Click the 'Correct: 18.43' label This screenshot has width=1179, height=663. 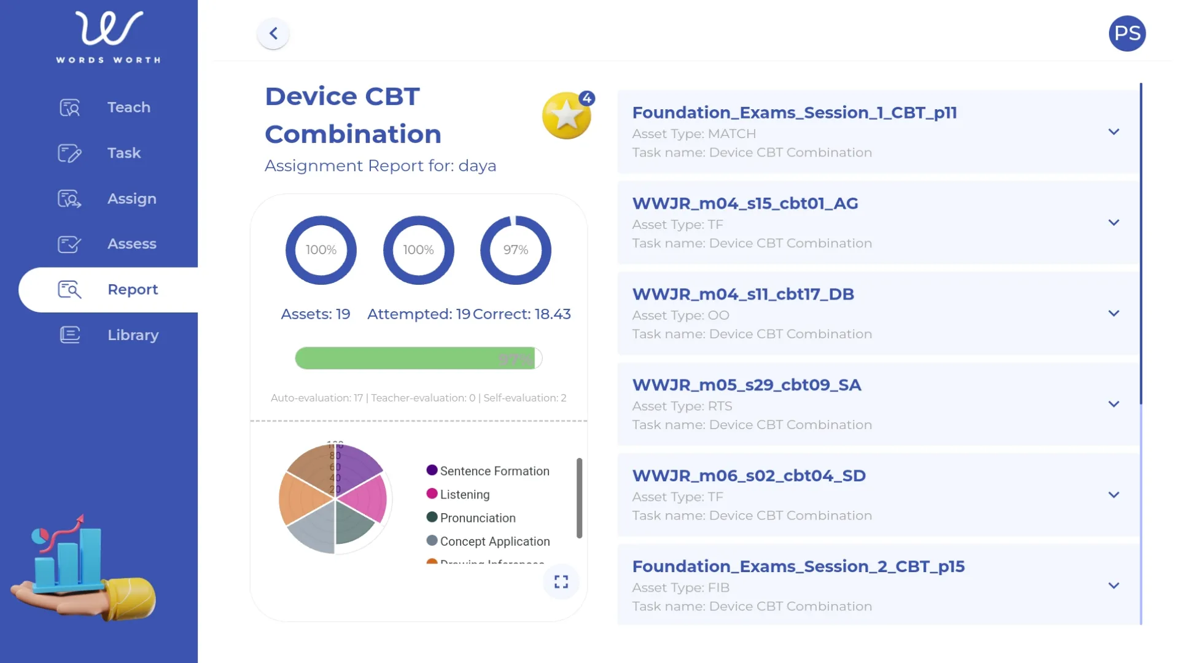point(522,314)
